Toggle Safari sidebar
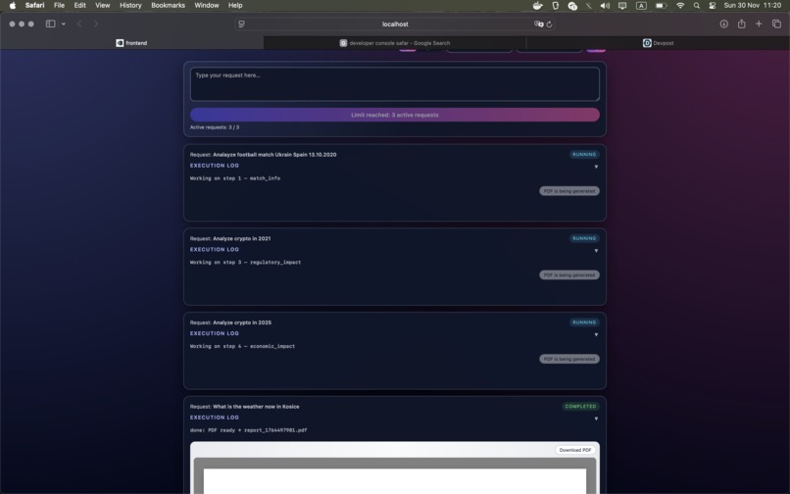This screenshot has width=790, height=494. 50,24
